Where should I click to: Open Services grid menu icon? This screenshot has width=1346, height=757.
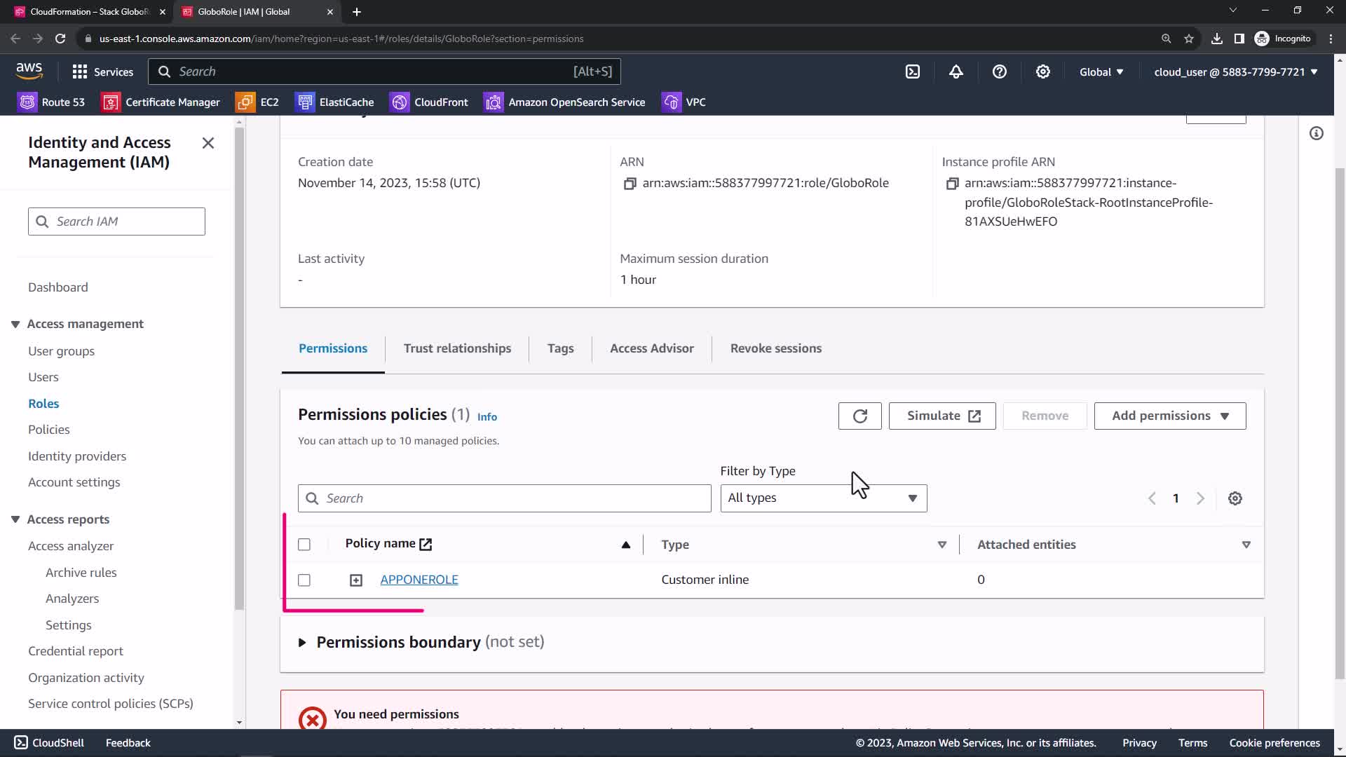click(x=80, y=71)
